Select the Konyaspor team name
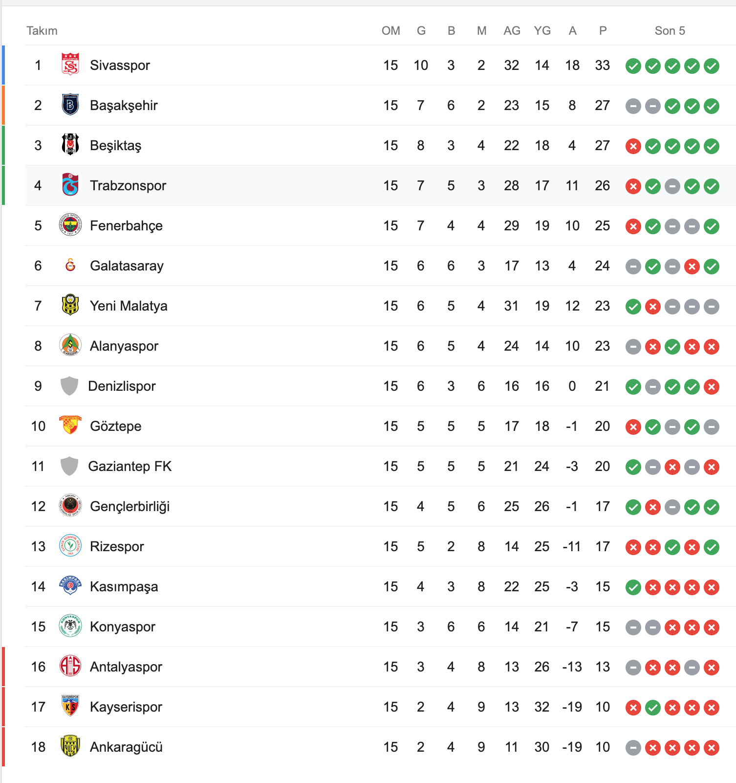The height and width of the screenshot is (783, 736). click(x=122, y=626)
